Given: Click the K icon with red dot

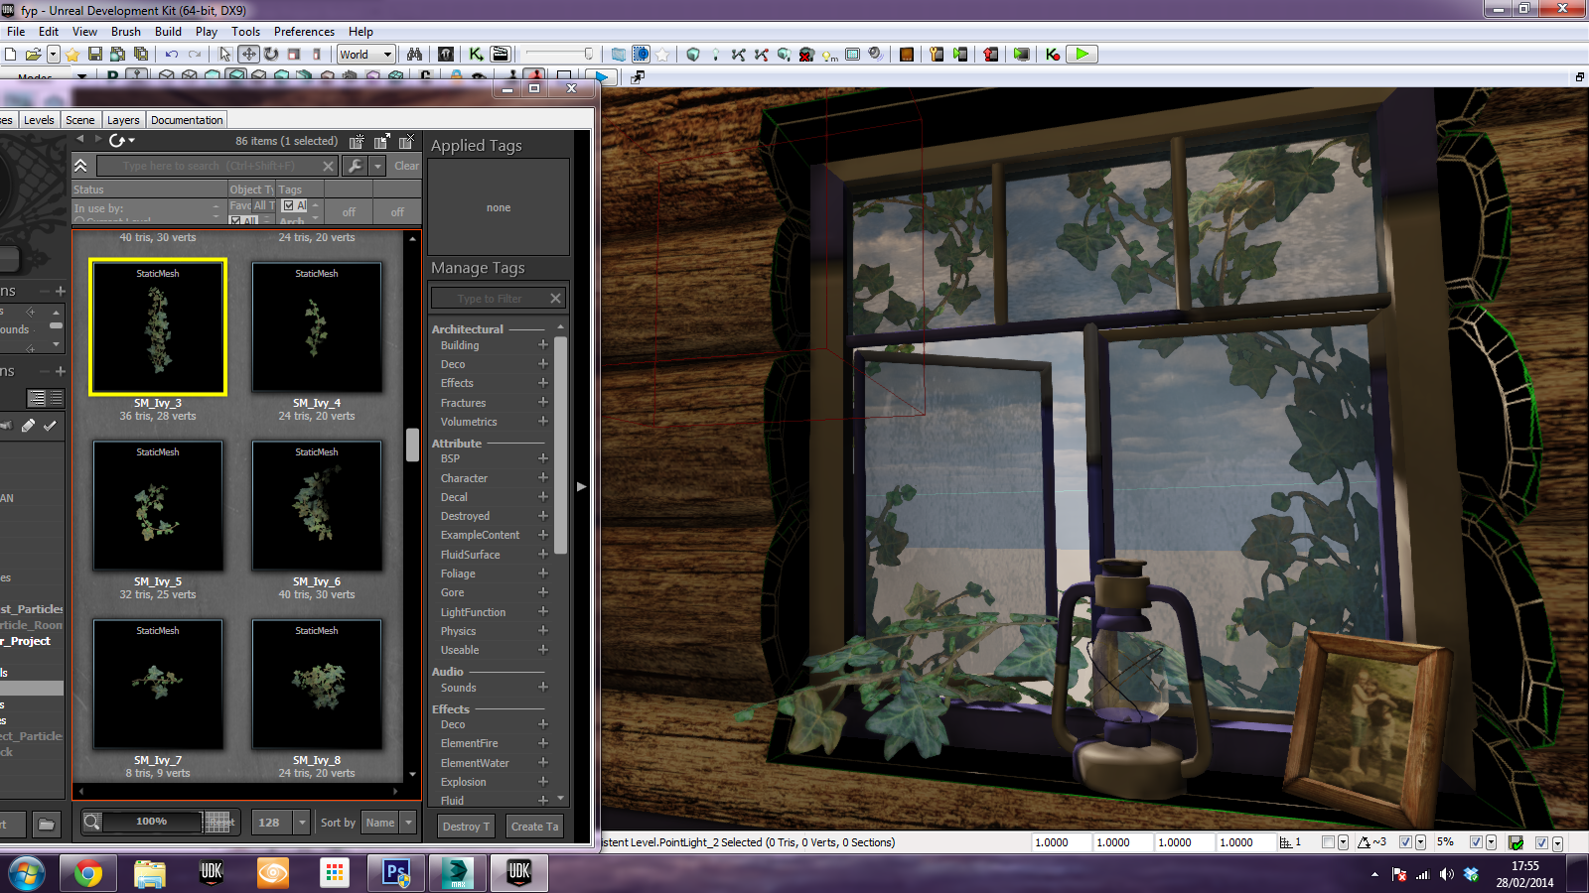Looking at the screenshot, I should [x=1053, y=55].
